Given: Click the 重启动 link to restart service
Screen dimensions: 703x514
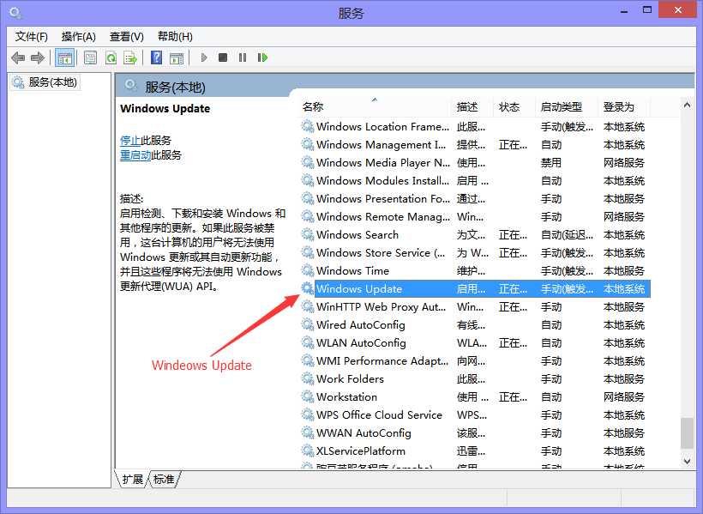Looking at the screenshot, I should (135, 155).
